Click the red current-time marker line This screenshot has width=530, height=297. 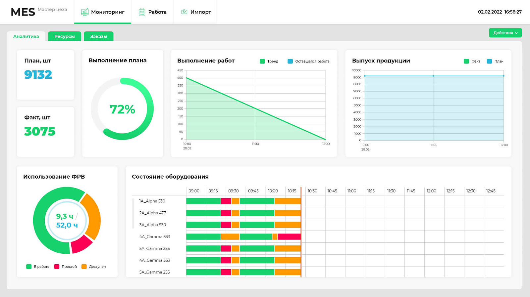click(301, 232)
